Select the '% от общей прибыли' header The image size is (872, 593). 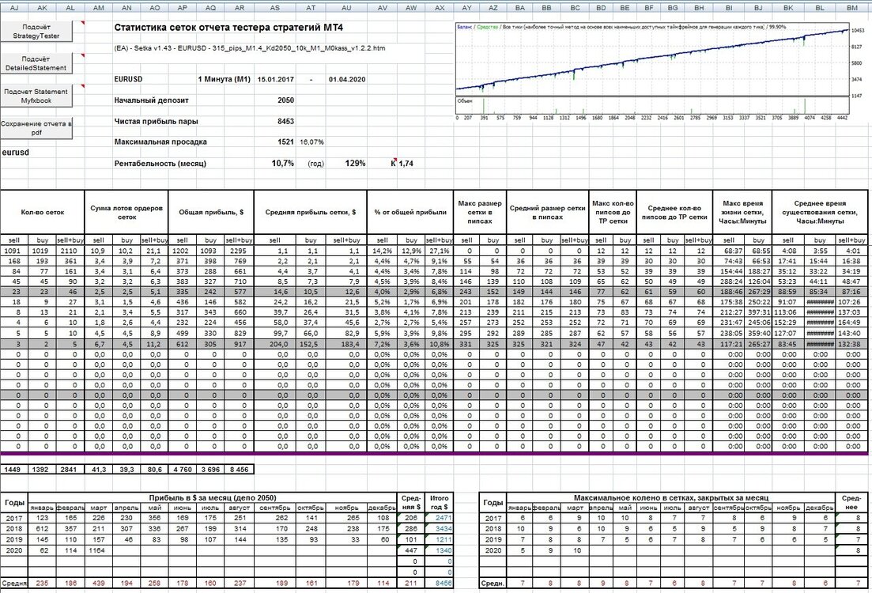click(410, 212)
